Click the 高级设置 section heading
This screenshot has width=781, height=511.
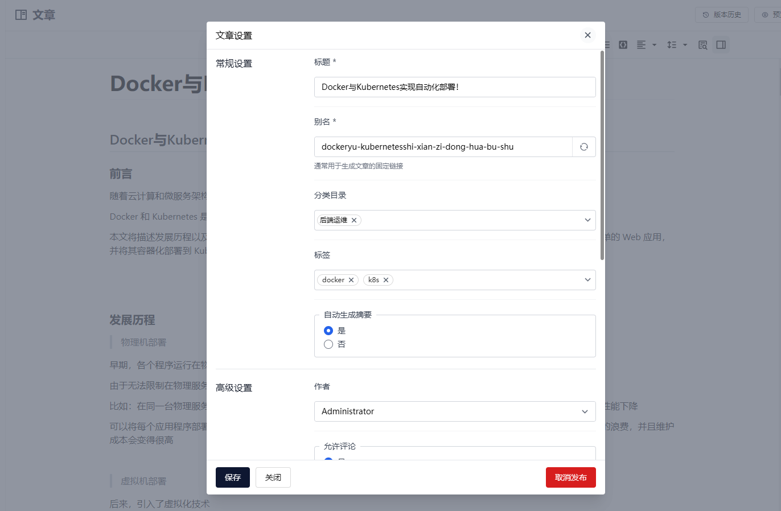point(234,388)
